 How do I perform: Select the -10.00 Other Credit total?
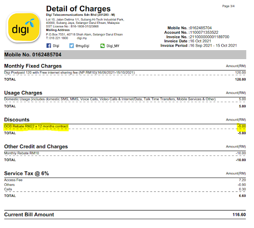pyautogui.click(x=241, y=160)
